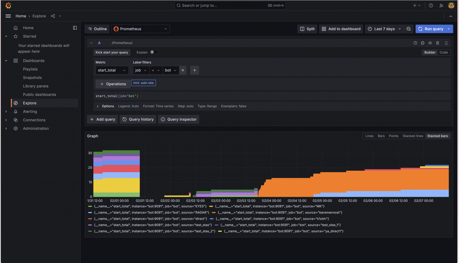The width and height of the screenshot is (459, 263).
Task: Open Dashboards from the left sidebar
Action: pos(34,60)
